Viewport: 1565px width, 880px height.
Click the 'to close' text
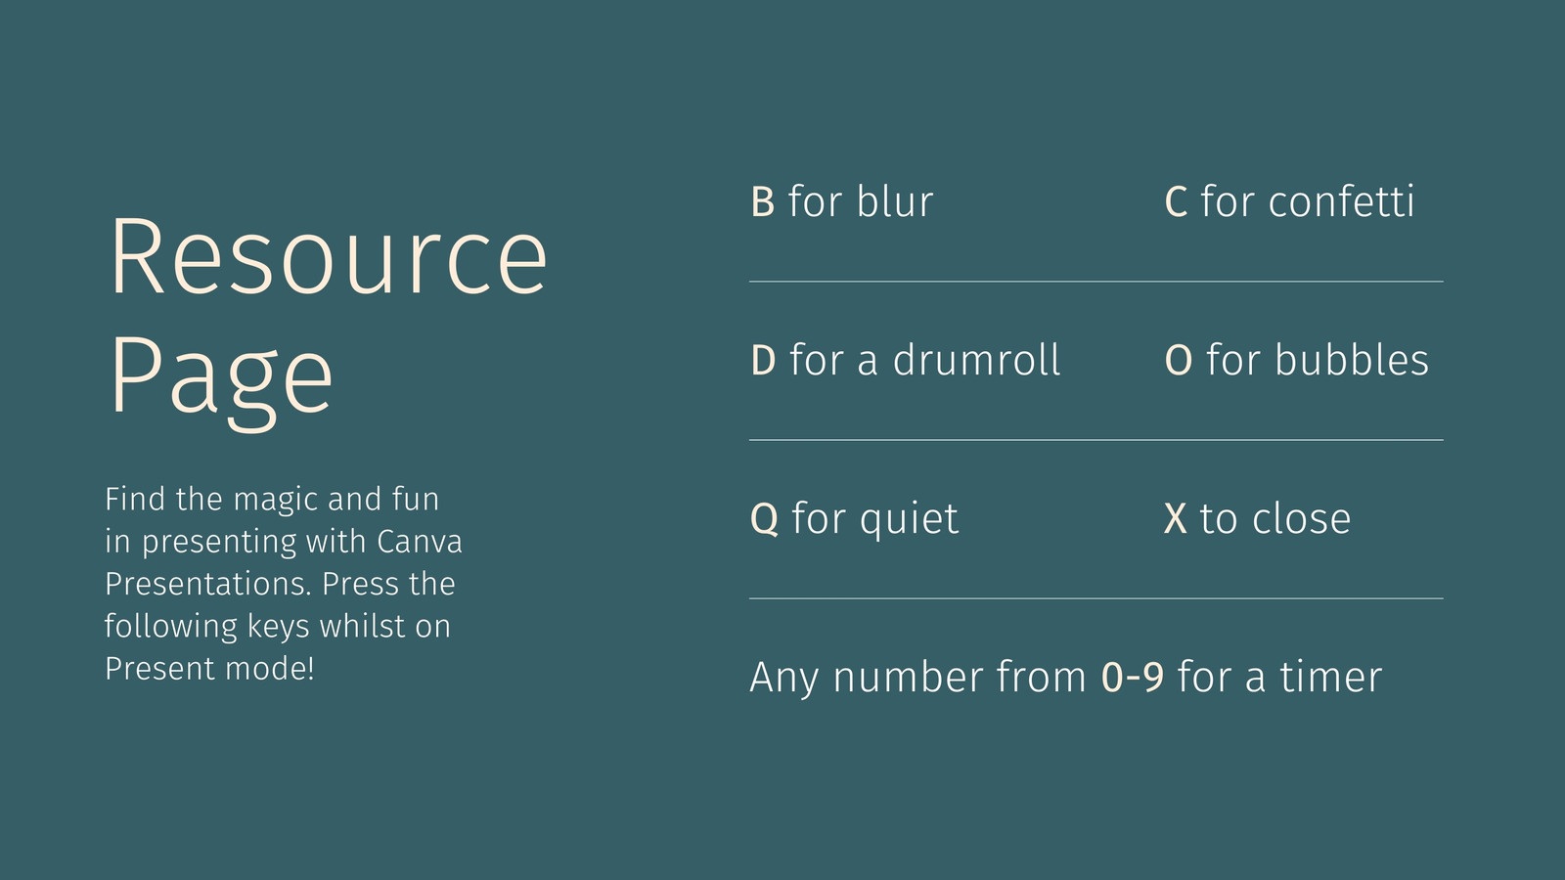coord(1275,519)
